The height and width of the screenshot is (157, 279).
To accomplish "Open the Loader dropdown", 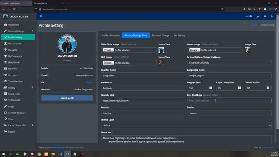I will tap(229, 113).
